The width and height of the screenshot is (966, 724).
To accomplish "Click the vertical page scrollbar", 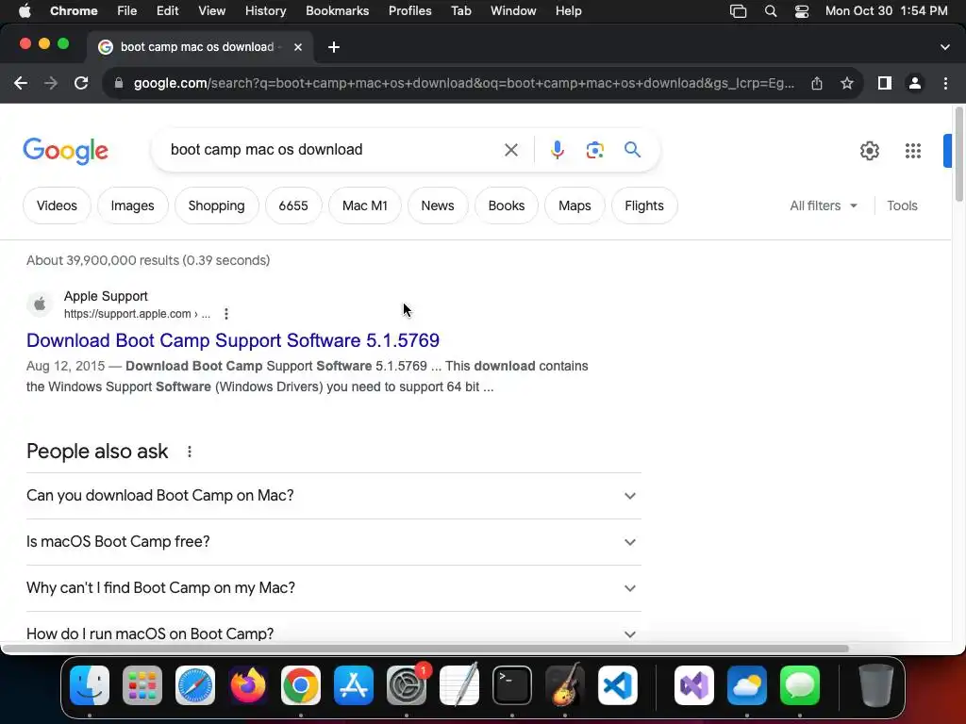I will (958, 154).
